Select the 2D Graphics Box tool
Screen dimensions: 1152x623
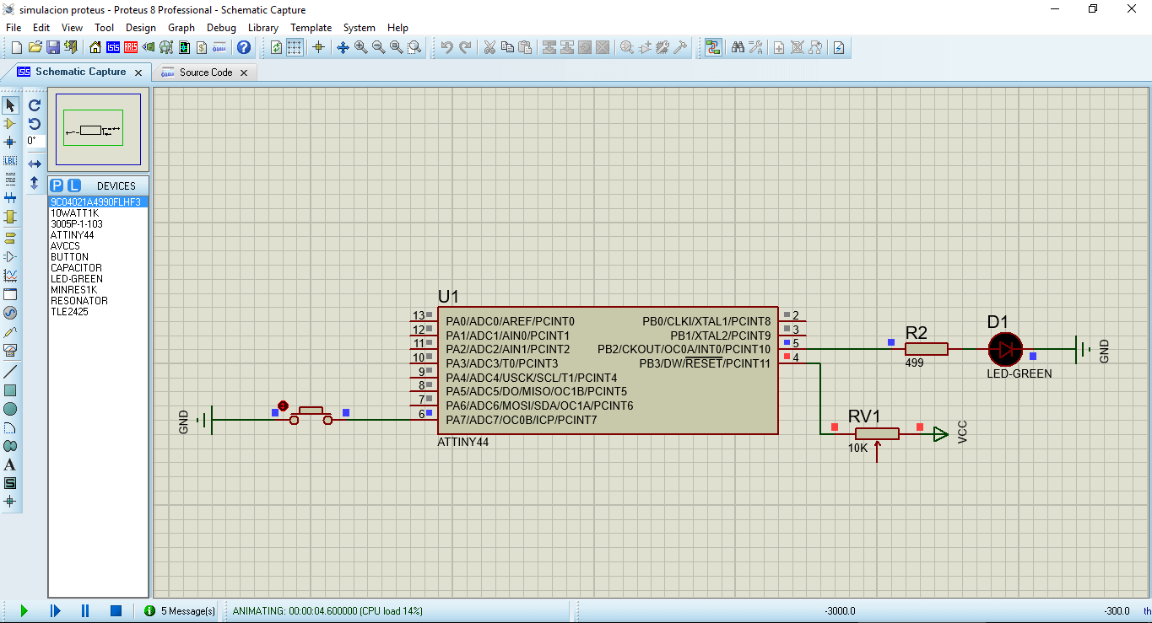10,390
